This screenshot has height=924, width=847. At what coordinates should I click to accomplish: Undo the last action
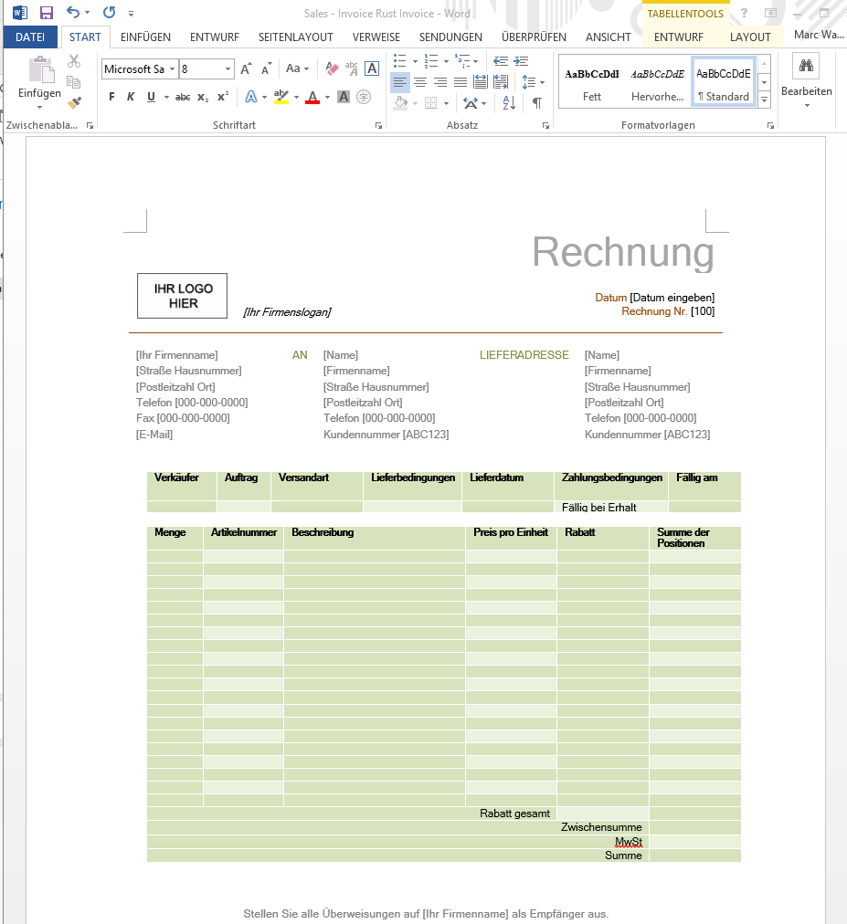[72, 13]
